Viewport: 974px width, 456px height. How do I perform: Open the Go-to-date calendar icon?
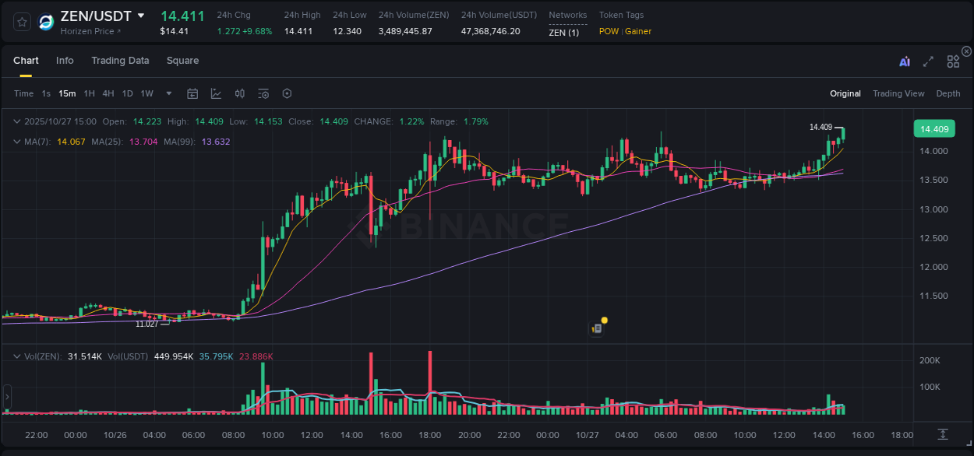click(192, 93)
